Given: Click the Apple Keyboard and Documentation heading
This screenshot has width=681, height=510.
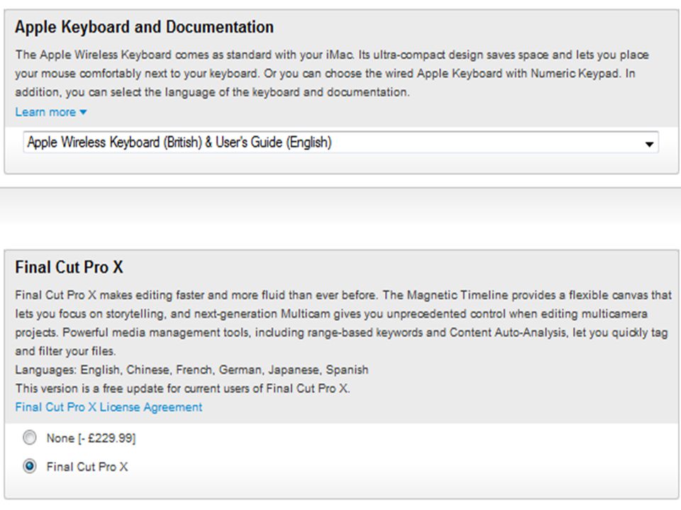Looking at the screenshot, I should 144,27.
